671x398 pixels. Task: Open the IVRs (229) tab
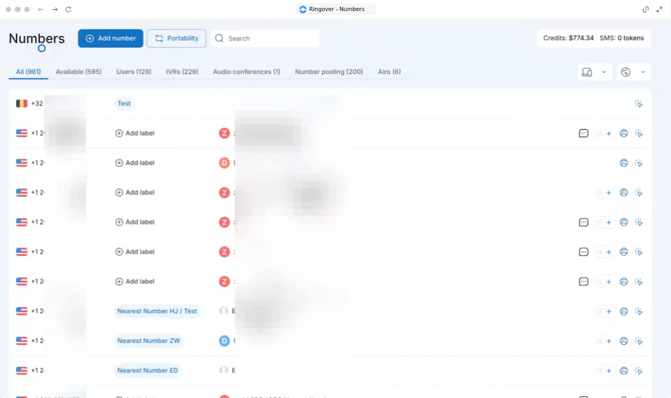tap(182, 72)
